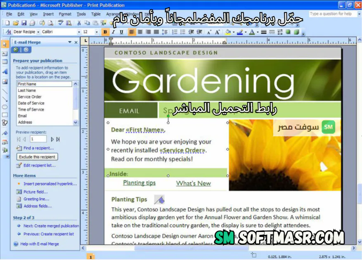Click the Increase Font Size icon
The image size is (362, 260).
click(217, 32)
